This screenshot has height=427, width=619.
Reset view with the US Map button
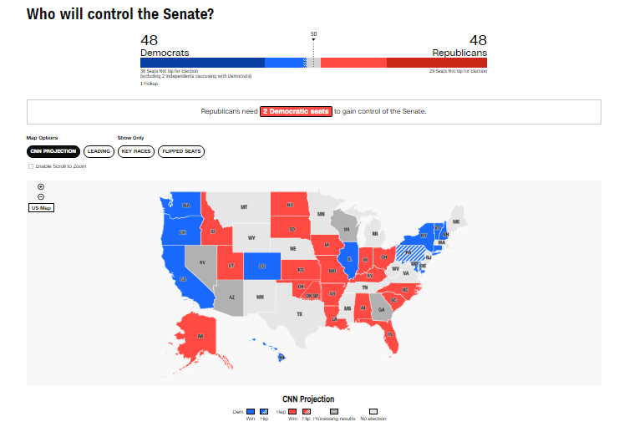click(41, 207)
